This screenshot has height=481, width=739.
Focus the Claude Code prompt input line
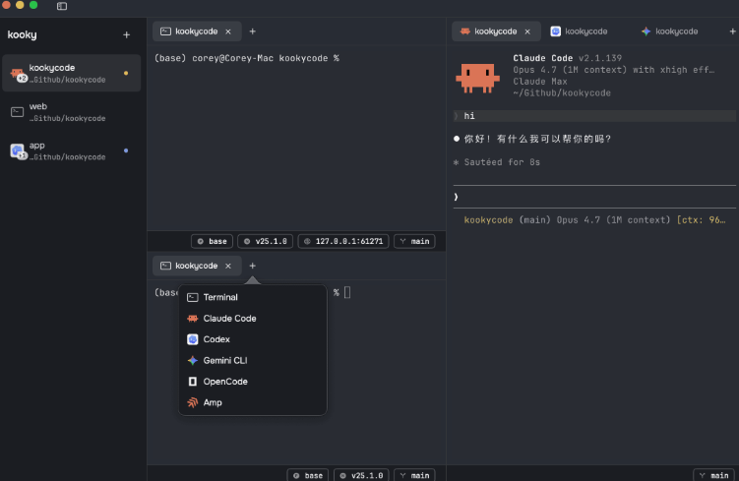[594, 197]
